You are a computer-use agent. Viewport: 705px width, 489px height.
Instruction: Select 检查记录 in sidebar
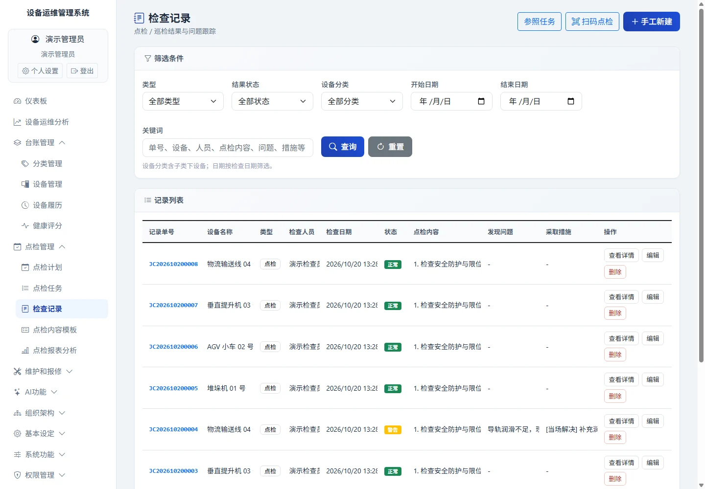(62, 309)
